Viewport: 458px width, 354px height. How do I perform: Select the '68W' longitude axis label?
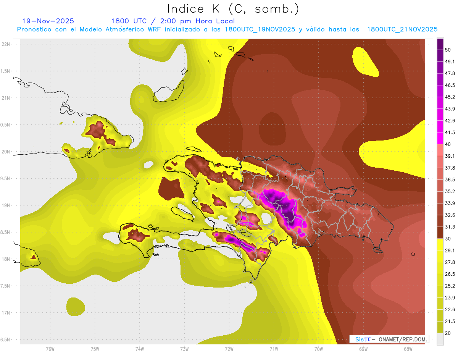(x=408, y=349)
